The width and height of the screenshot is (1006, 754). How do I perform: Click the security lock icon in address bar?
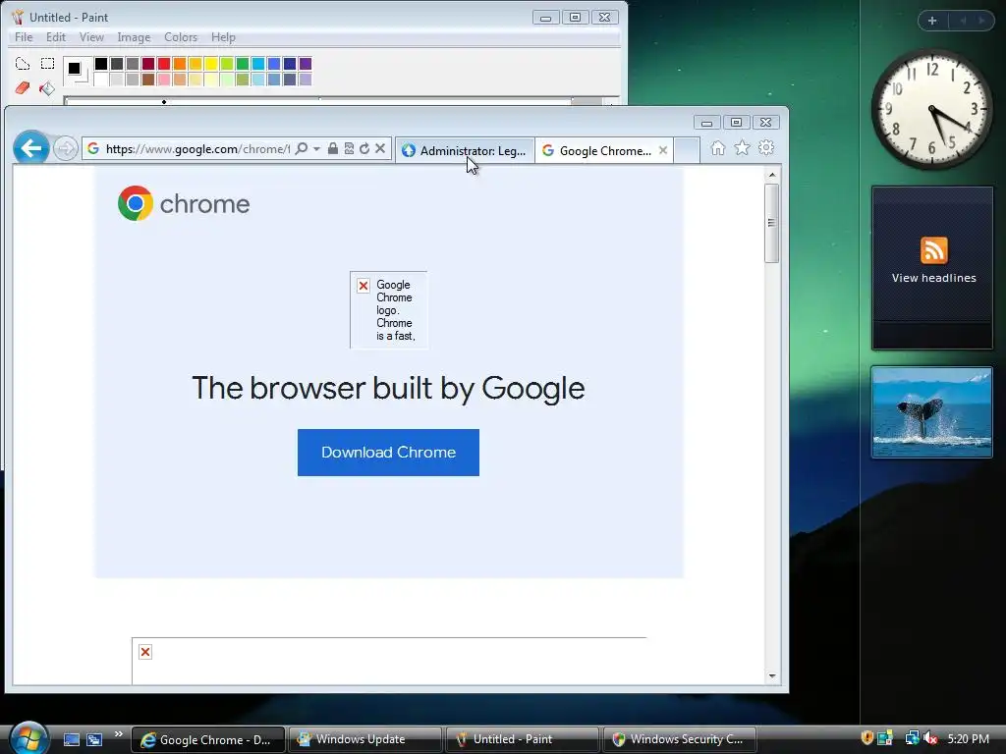pyautogui.click(x=332, y=149)
